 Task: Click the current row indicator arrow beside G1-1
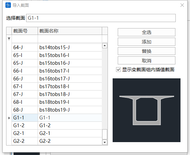tap(9, 118)
